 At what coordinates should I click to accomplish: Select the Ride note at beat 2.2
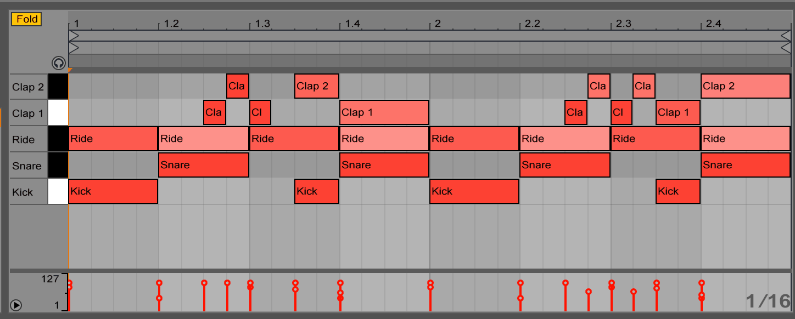click(565, 139)
